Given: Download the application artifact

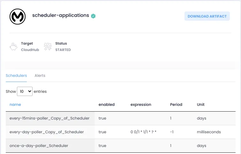Looking at the screenshot, I should pos(207,16).
